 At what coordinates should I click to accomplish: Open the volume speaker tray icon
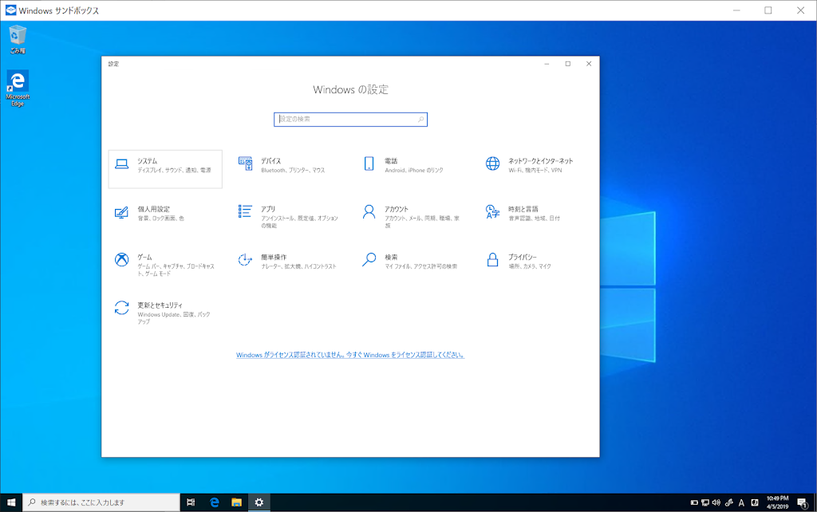[716, 502]
